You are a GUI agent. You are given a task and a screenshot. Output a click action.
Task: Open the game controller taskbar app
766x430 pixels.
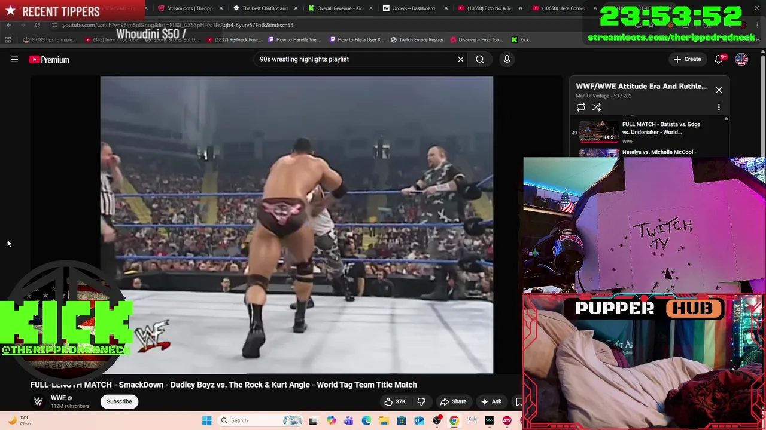tap(472, 420)
